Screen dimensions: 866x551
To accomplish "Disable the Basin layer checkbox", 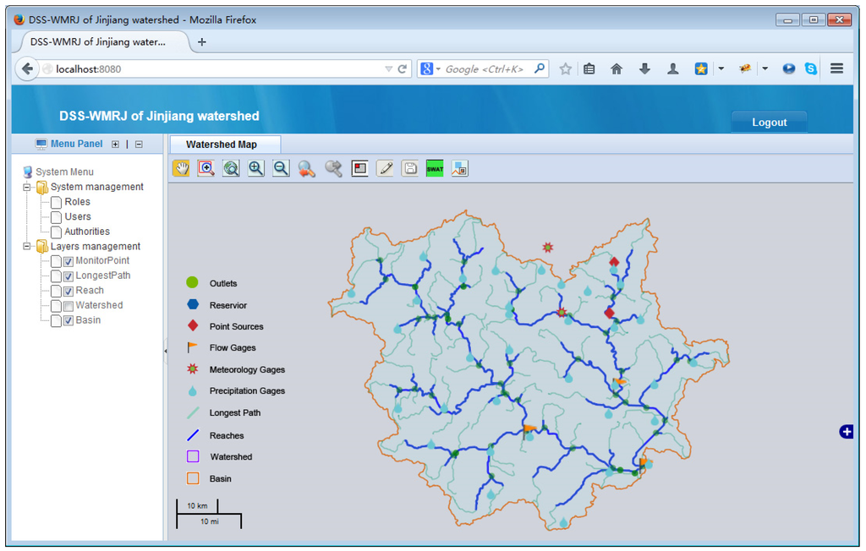I will tap(69, 320).
